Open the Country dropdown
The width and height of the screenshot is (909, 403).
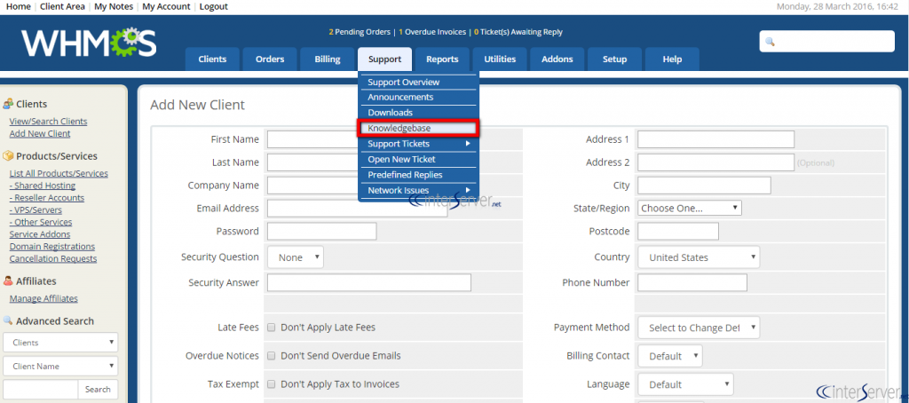tap(699, 257)
